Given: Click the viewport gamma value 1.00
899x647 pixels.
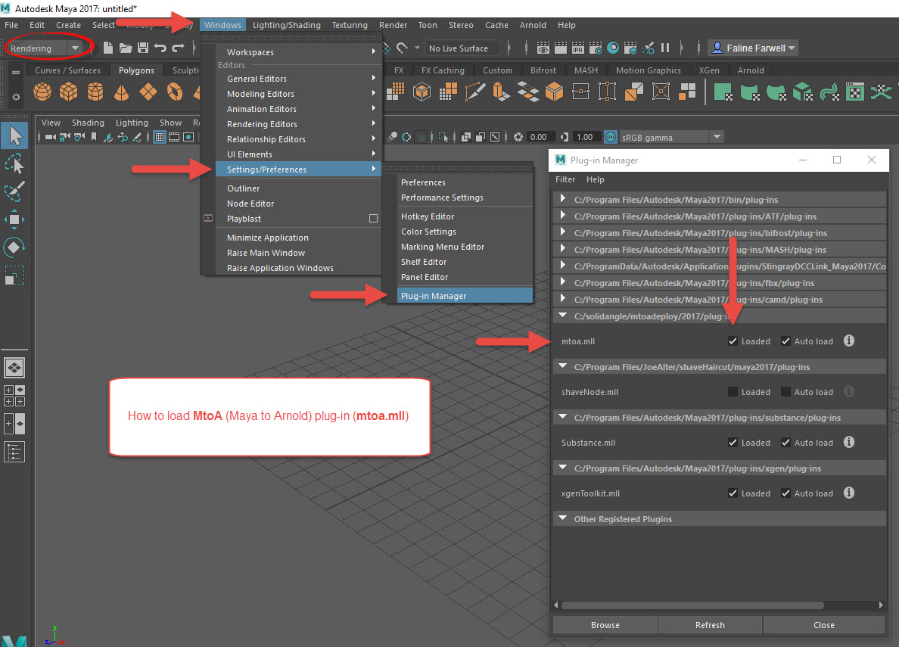Looking at the screenshot, I should point(585,137).
